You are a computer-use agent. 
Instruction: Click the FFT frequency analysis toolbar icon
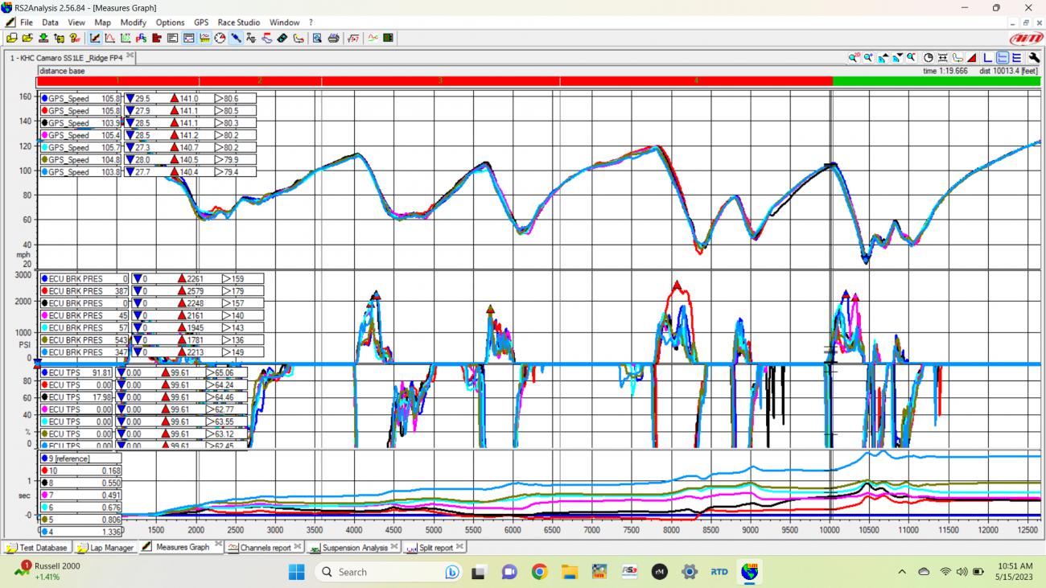coord(141,38)
